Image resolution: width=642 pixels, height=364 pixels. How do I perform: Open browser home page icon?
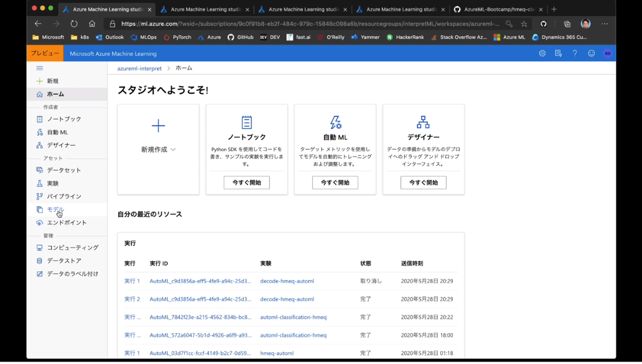tap(92, 24)
